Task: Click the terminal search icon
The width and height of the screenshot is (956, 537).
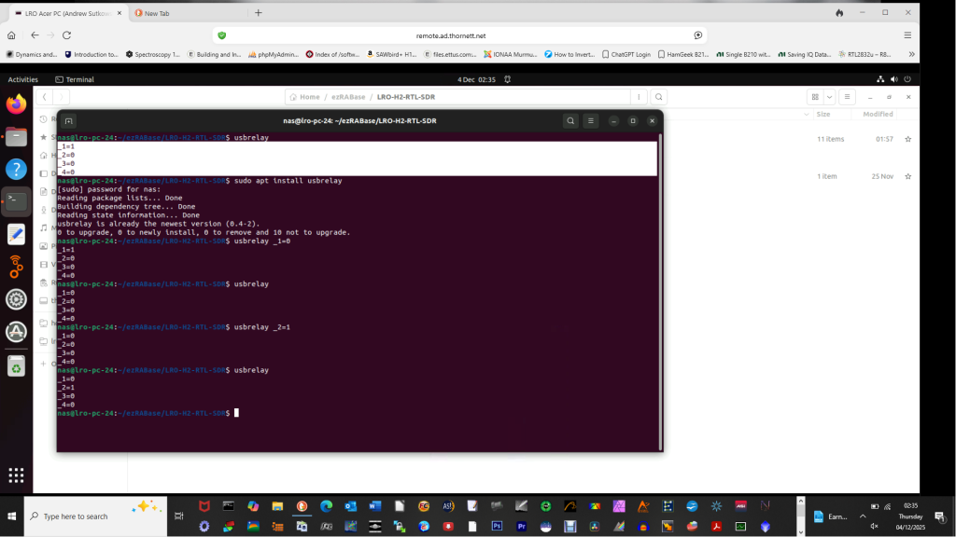Action: pos(570,121)
